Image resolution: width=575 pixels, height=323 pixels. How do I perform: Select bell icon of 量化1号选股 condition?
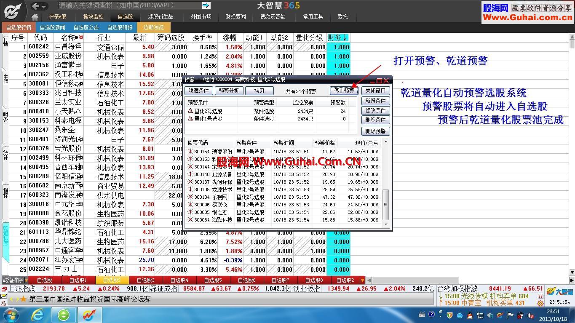pyautogui.click(x=190, y=119)
